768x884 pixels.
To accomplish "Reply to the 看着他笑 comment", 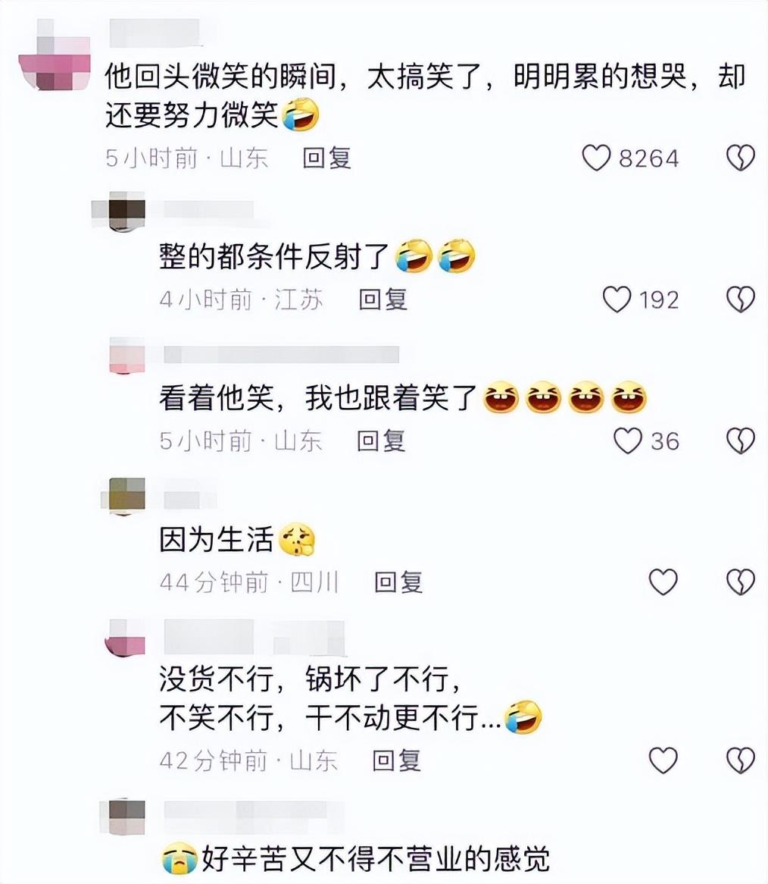I will [381, 441].
